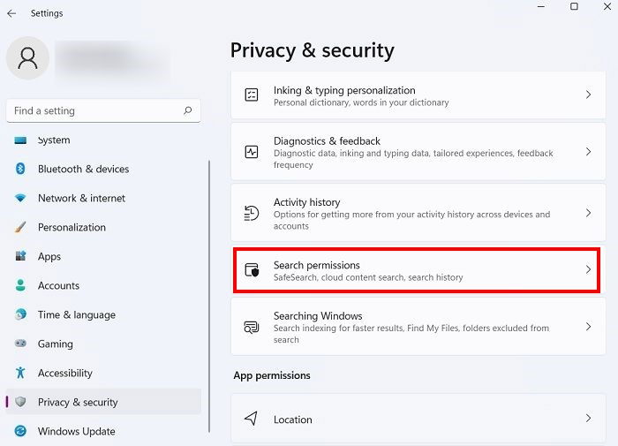This screenshot has width=618, height=446.
Task: Expand Location chevron
Action: click(588, 418)
